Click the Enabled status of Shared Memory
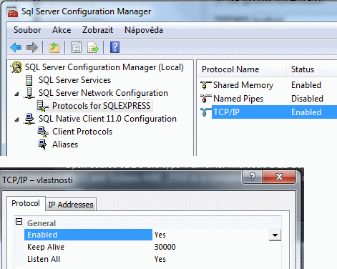 click(x=306, y=85)
